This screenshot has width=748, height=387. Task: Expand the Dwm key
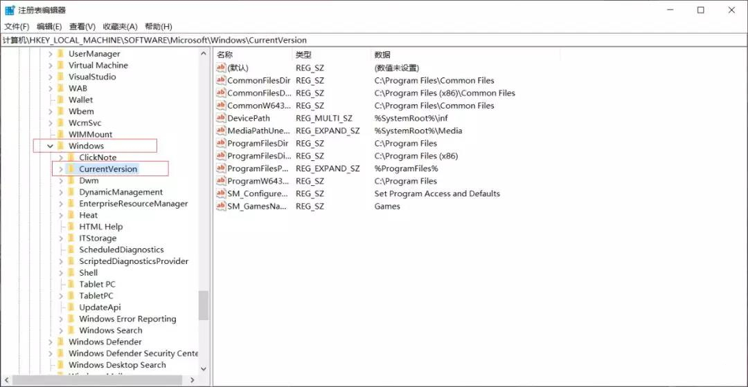60,181
